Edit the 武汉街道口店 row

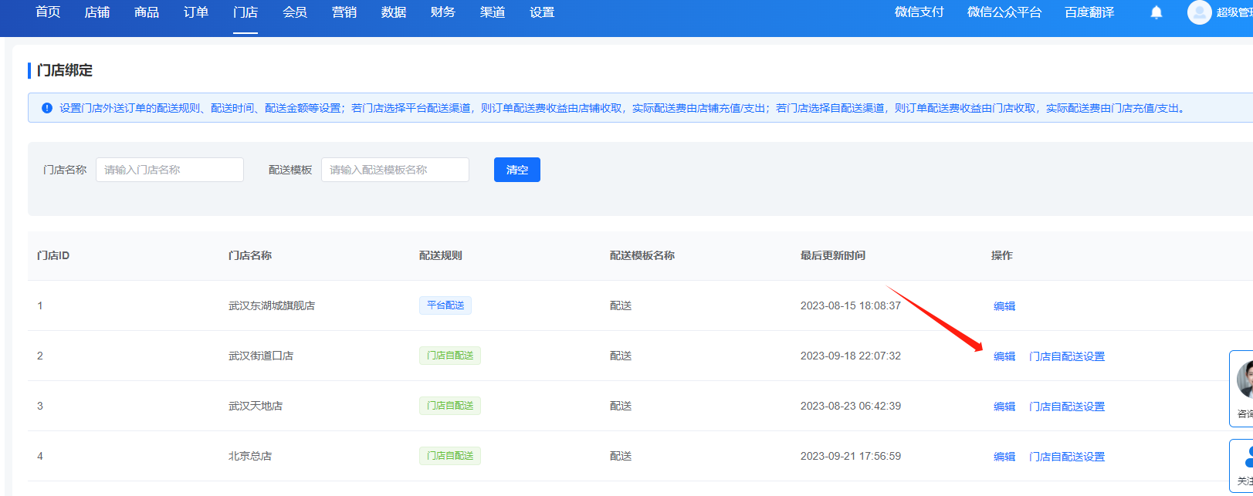(1004, 356)
